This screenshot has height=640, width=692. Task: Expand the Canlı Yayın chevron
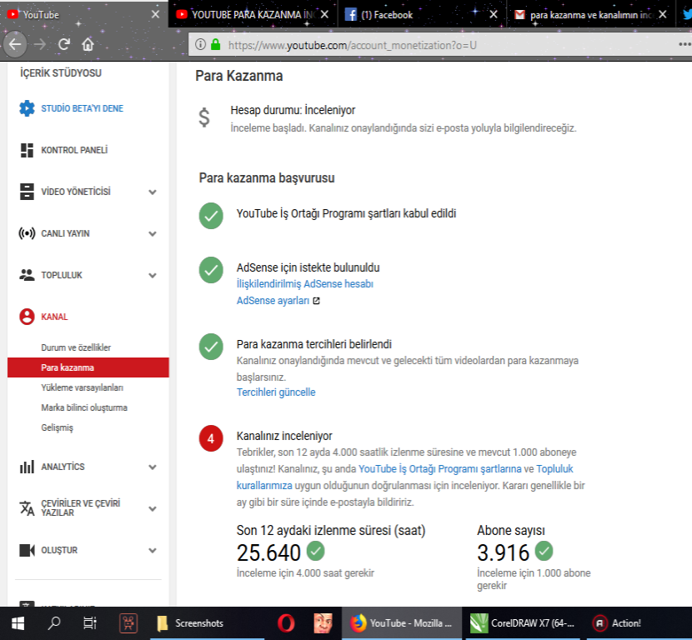point(153,233)
